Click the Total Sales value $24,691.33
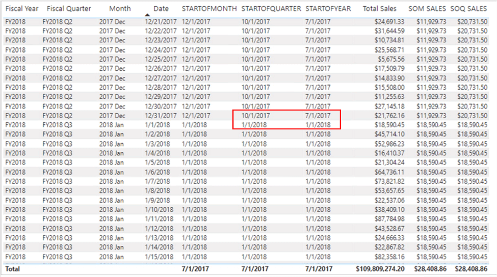Screen dimensions: 497x277 click(389, 22)
